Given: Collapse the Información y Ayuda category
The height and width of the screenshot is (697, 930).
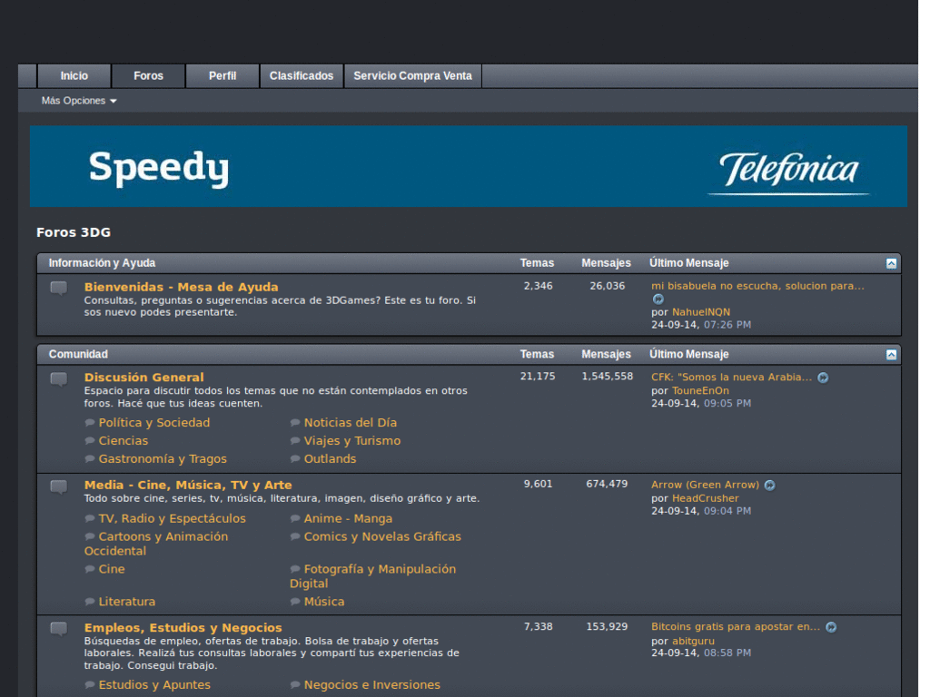Looking at the screenshot, I should pyautogui.click(x=891, y=263).
